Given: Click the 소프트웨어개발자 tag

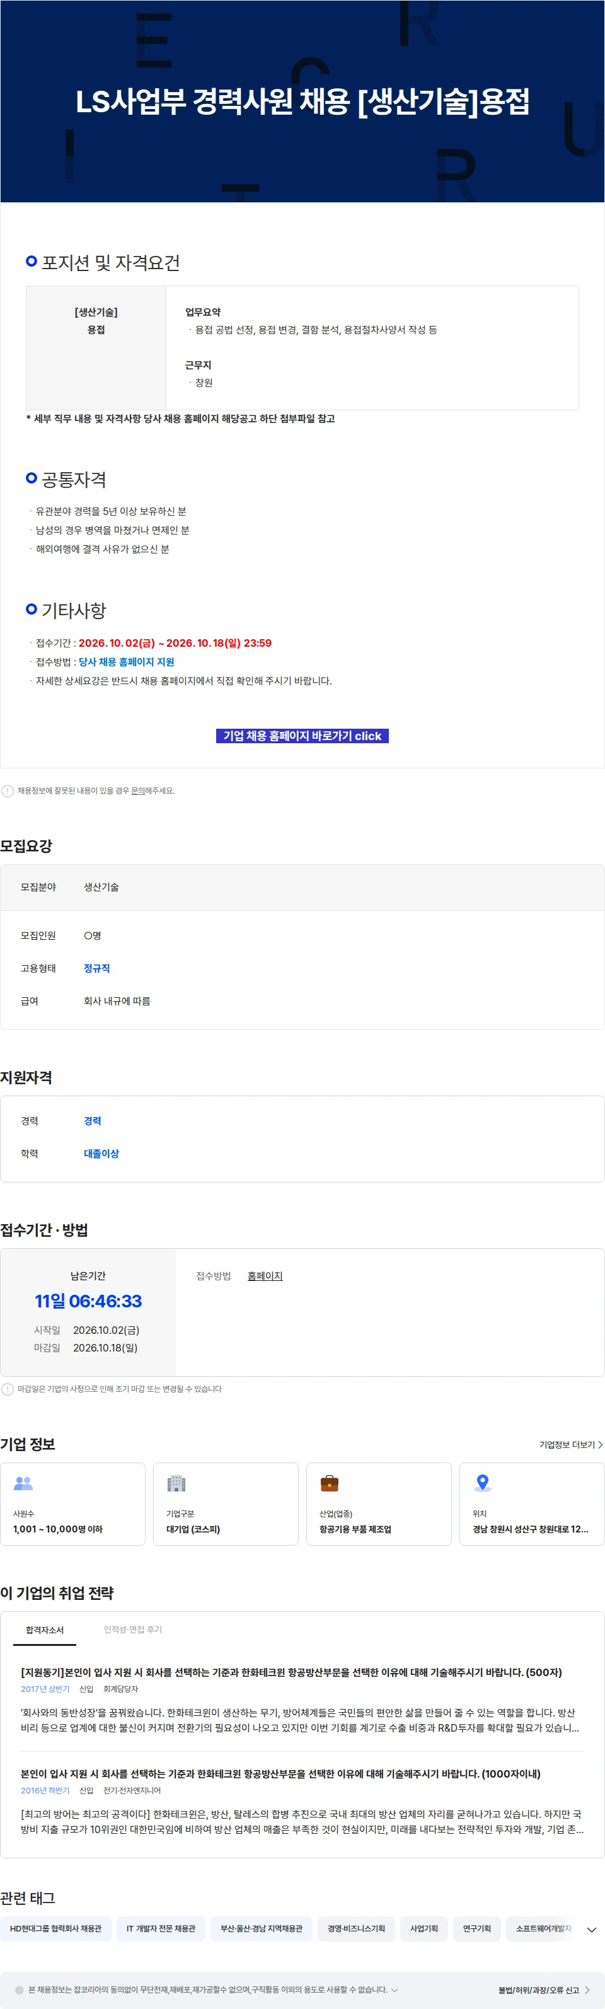Looking at the screenshot, I should pos(543,1929).
